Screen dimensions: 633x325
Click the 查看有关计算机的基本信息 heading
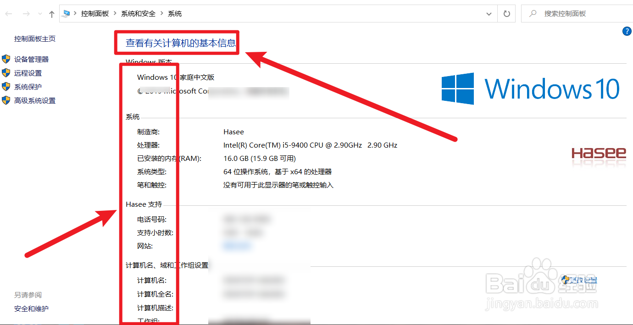pyautogui.click(x=181, y=43)
